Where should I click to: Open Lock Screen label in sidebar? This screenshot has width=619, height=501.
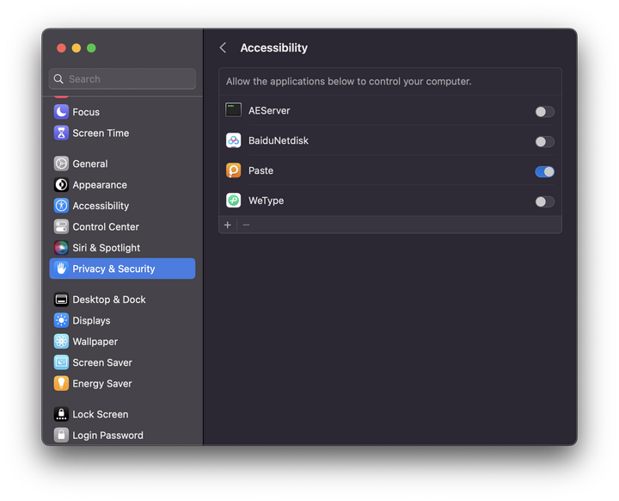point(101,414)
